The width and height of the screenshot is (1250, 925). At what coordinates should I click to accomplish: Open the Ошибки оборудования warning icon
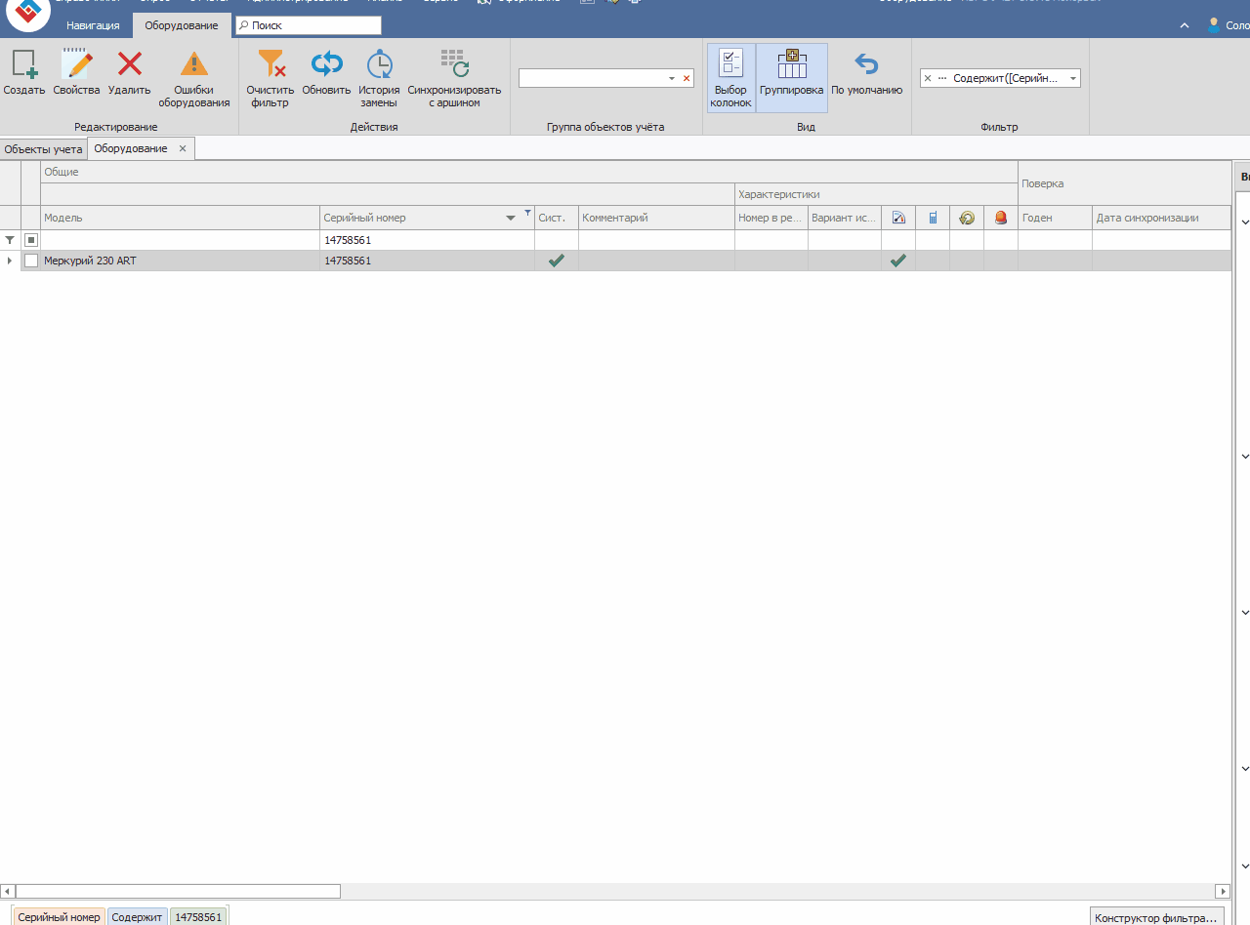click(194, 64)
